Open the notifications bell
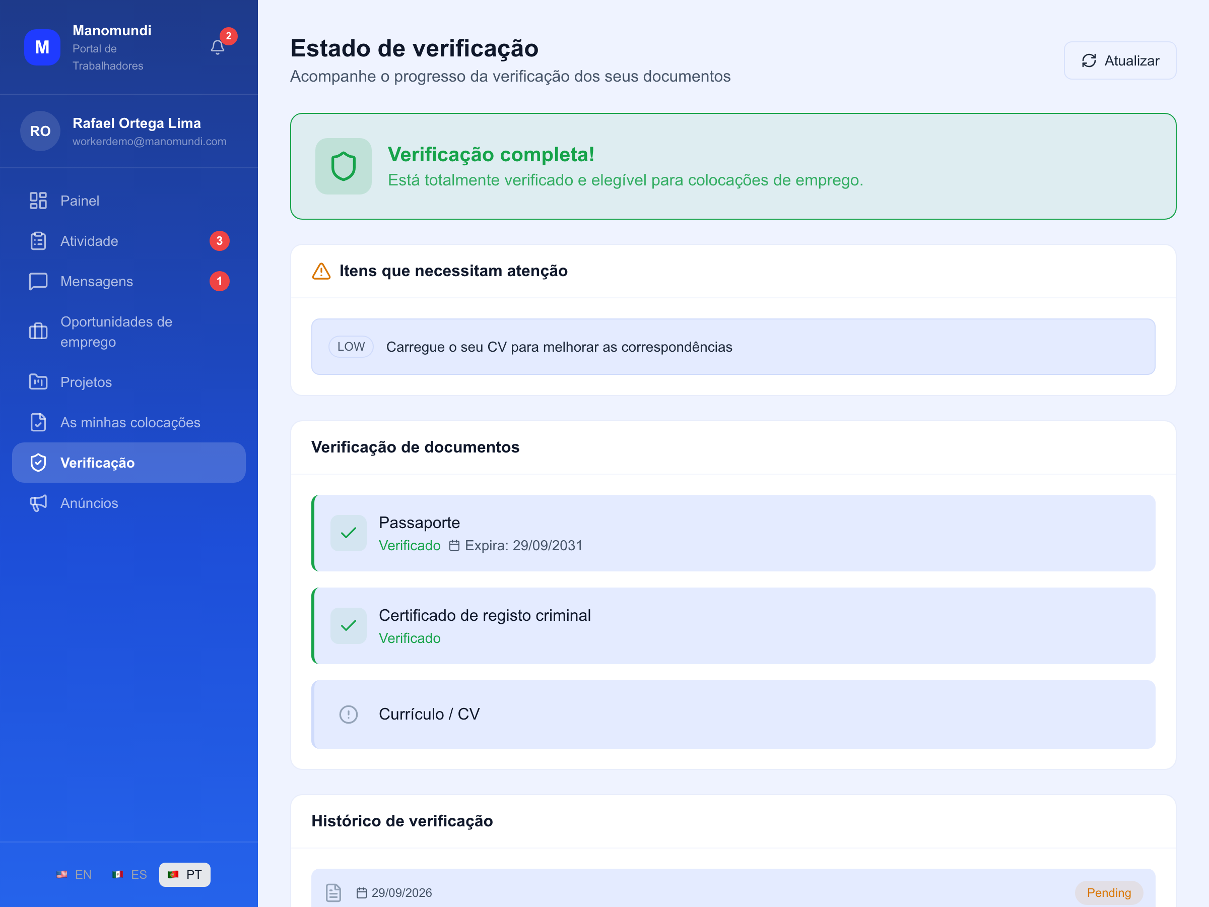 pos(218,47)
